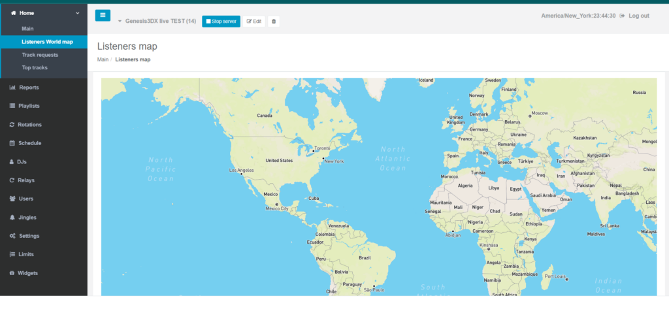The image size is (669, 311).
Task: Click the Jingles bell icon
Action: point(12,218)
